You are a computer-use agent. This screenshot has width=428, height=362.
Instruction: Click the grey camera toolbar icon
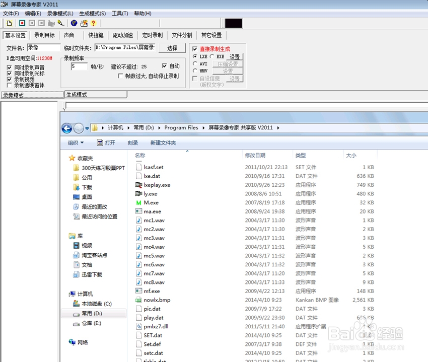(51, 24)
